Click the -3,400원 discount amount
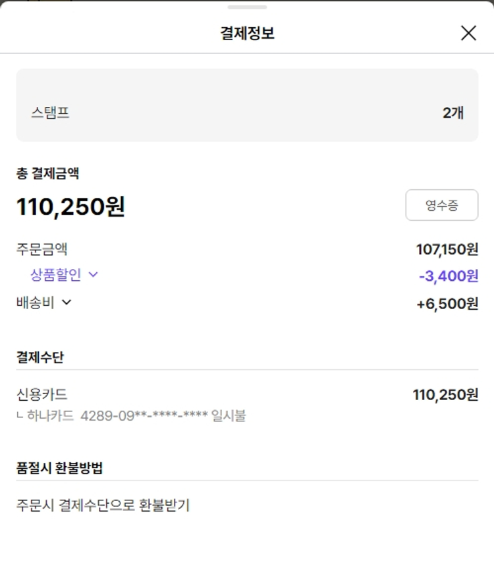 pos(449,276)
